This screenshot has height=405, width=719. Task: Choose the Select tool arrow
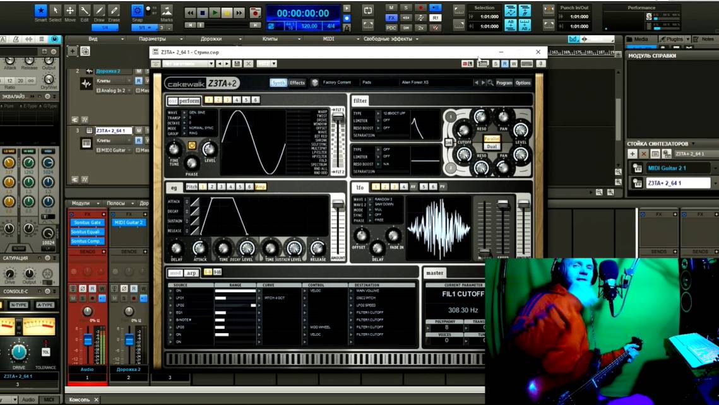click(55, 10)
